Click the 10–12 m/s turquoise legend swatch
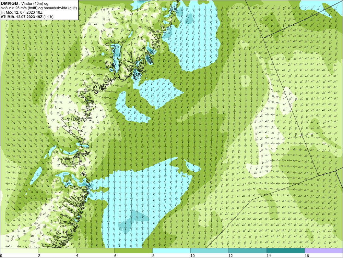343x258 pixels. (210, 250)
